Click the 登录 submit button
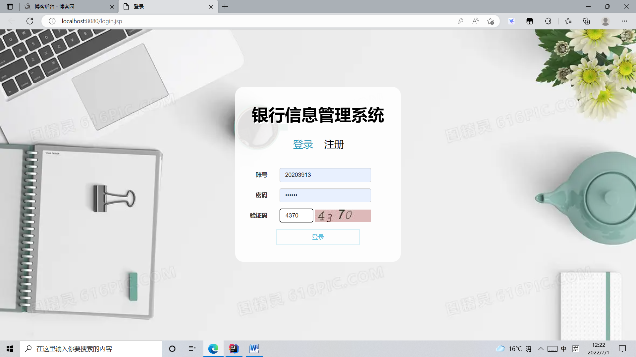 click(x=318, y=237)
